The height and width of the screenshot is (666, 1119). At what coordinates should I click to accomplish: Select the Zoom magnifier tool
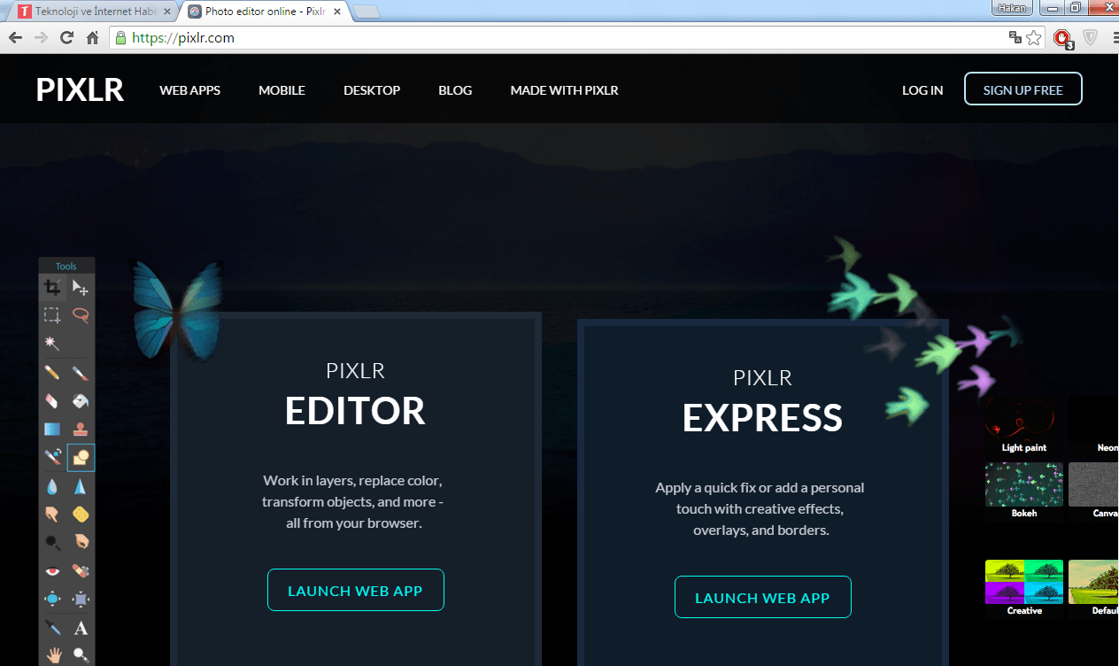[81, 655]
